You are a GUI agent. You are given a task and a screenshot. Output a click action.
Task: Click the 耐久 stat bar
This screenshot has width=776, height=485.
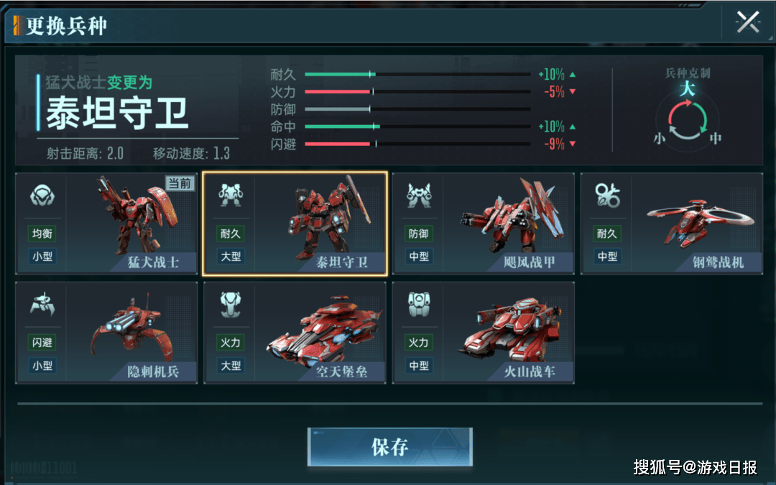(417, 75)
